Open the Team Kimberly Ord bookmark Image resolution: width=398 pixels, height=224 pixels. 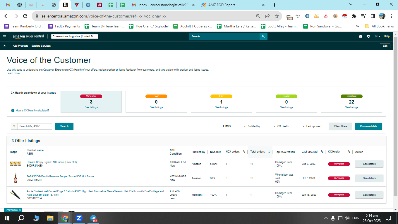pos(24,26)
